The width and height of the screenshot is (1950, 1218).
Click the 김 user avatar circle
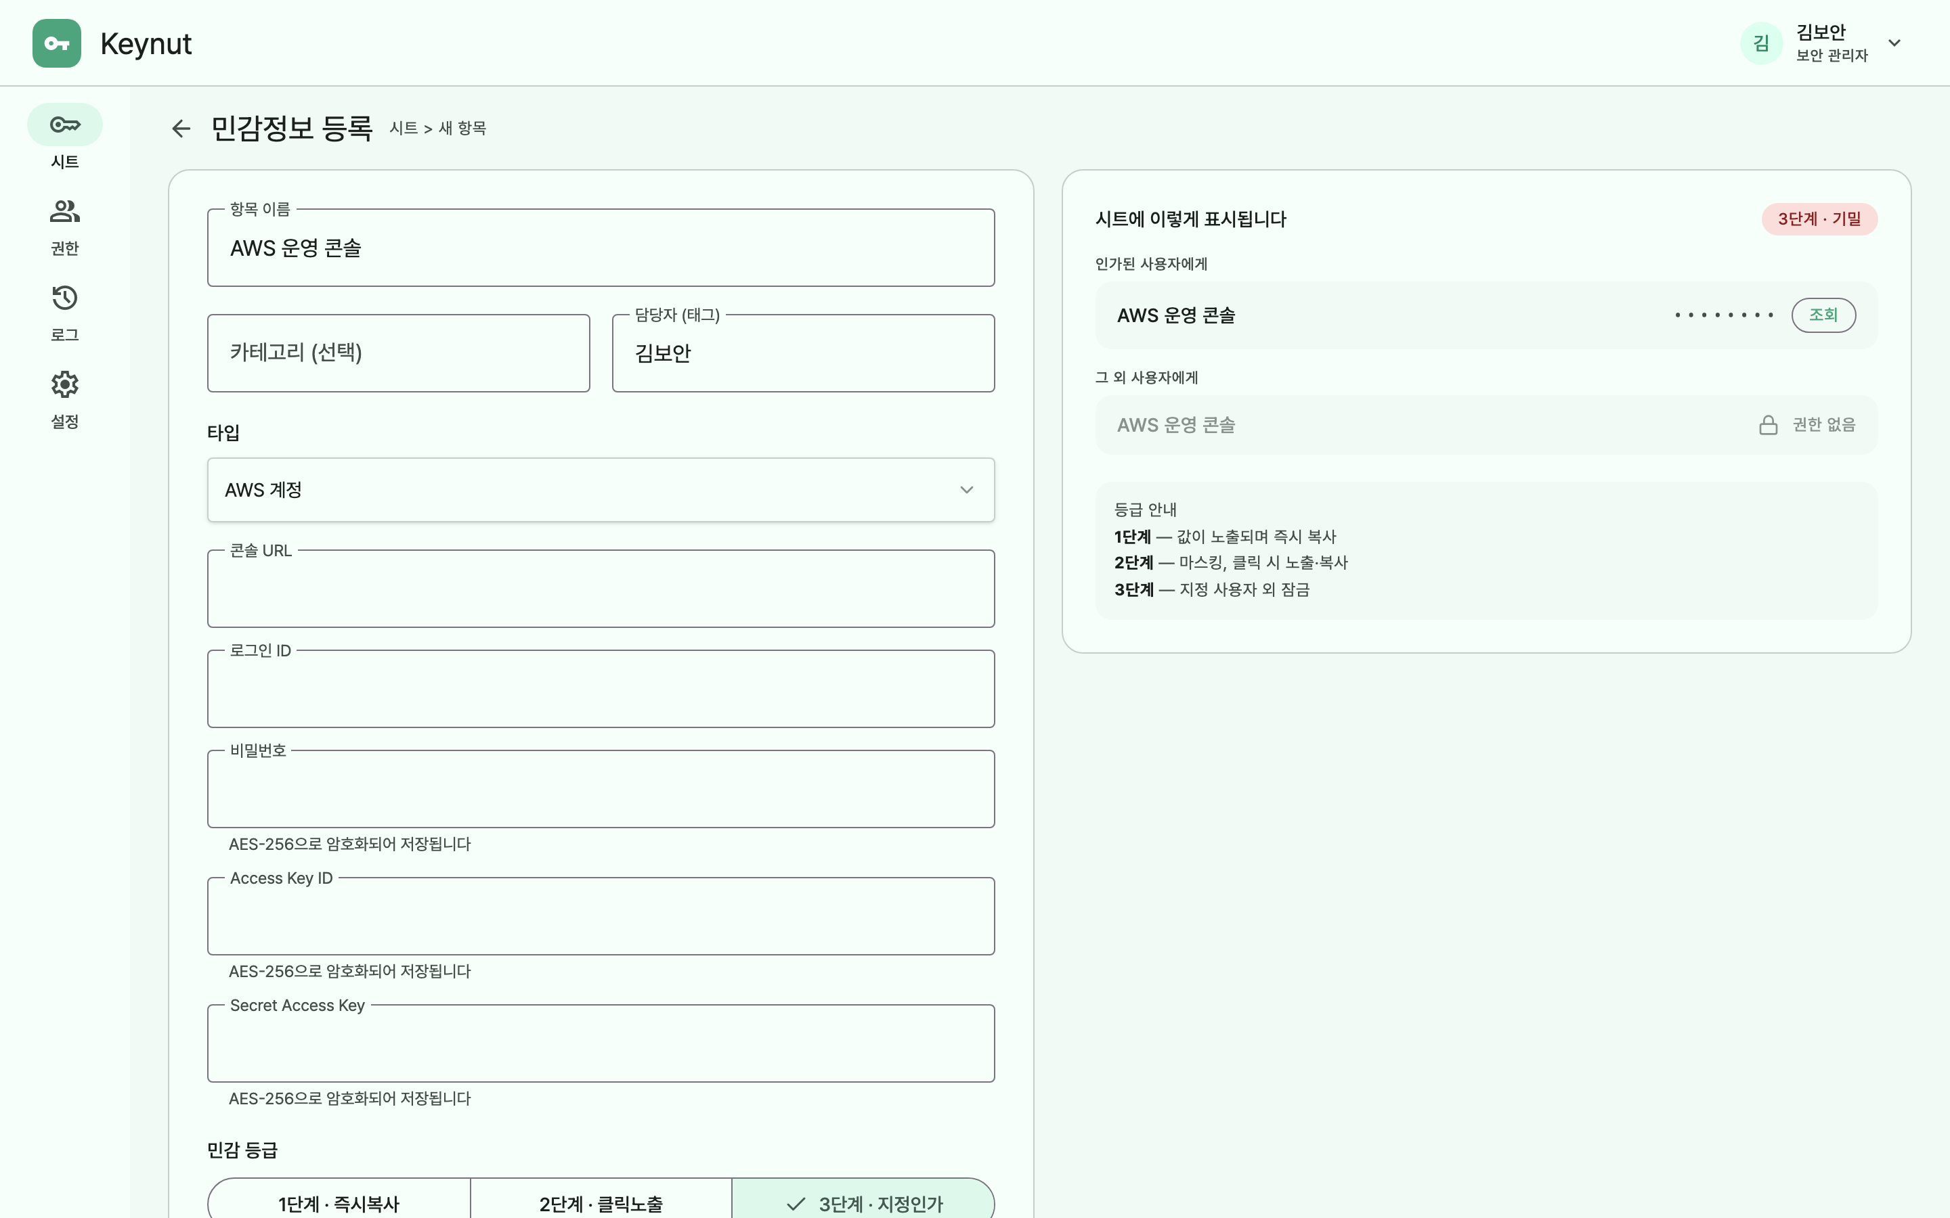(1762, 43)
